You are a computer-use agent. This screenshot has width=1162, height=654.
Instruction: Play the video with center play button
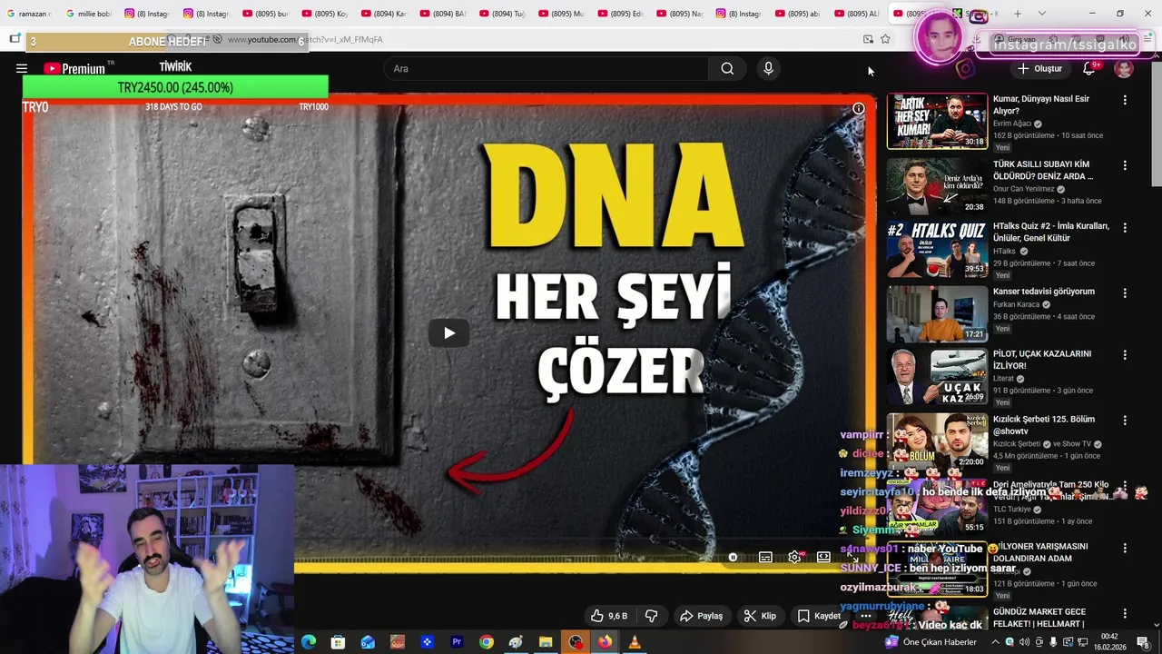click(448, 333)
